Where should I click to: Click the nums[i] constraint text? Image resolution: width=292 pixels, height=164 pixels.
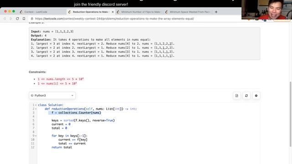pyautogui.click(x=57, y=83)
